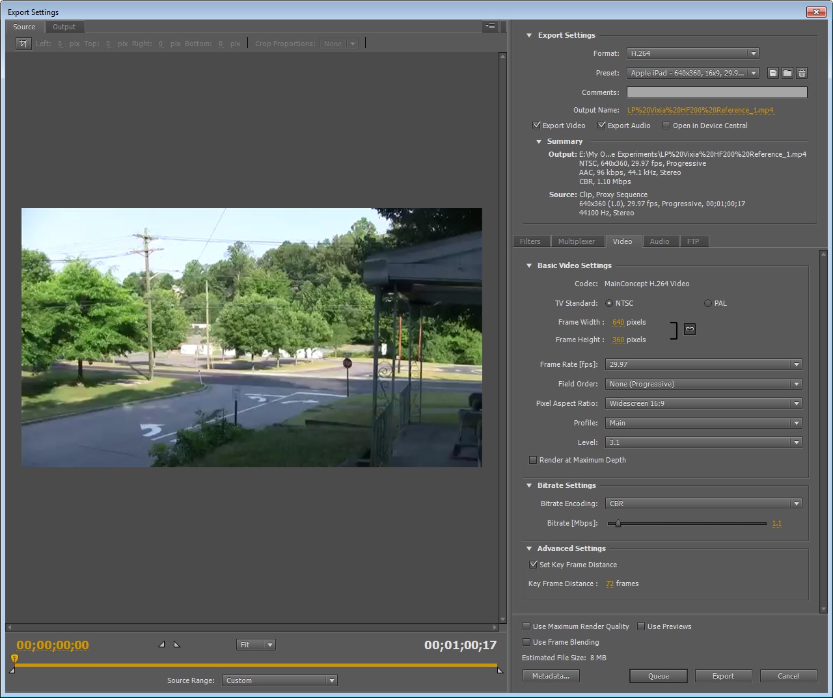This screenshot has height=698, width=833.
Task: Select the Crop tool icon
Action: pyautogui.click(x=23, y=44)
